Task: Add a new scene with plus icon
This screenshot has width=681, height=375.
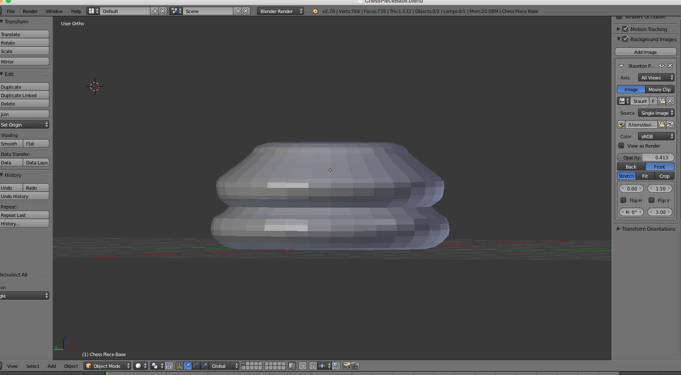Action: pyautogui.click(x=238, y=11)
